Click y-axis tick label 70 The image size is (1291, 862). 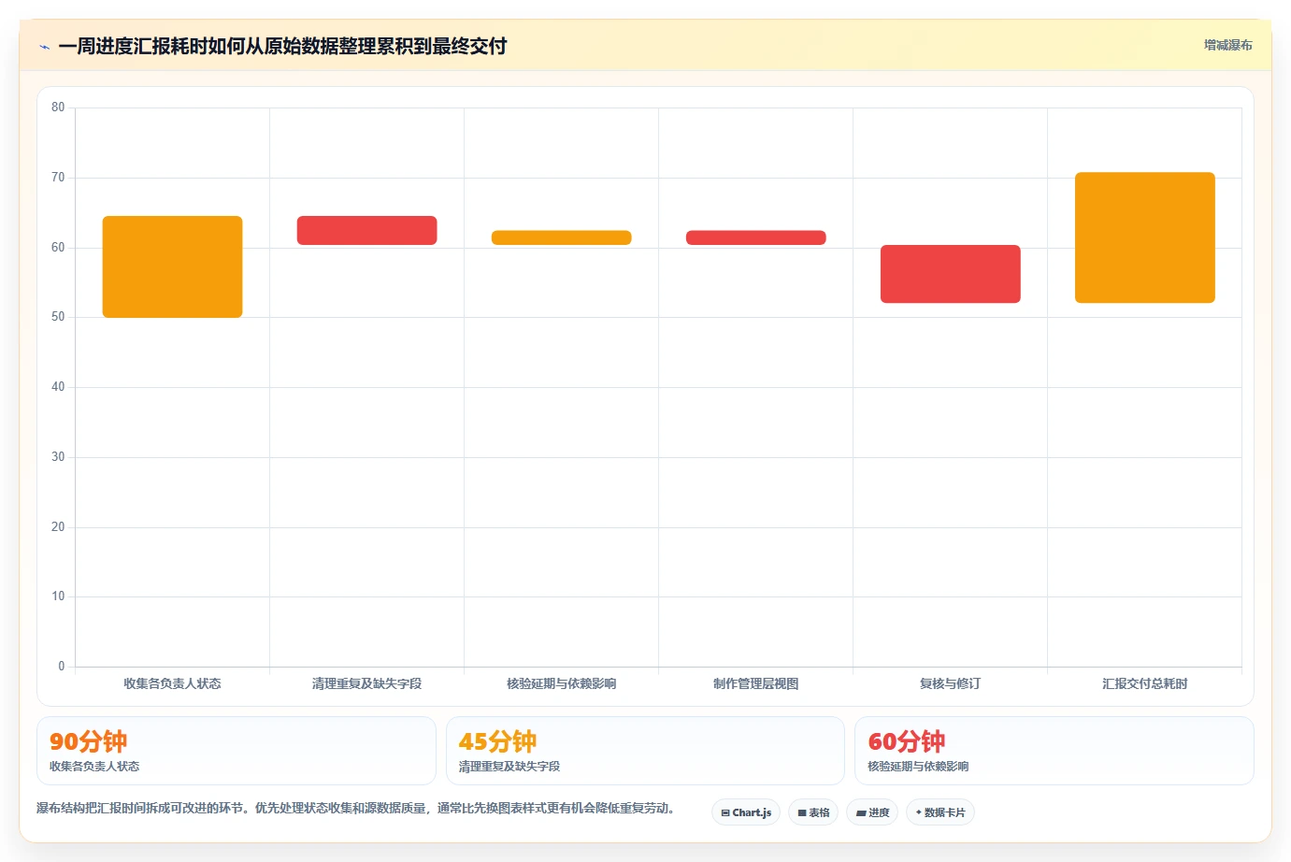(x=58, y=178)
